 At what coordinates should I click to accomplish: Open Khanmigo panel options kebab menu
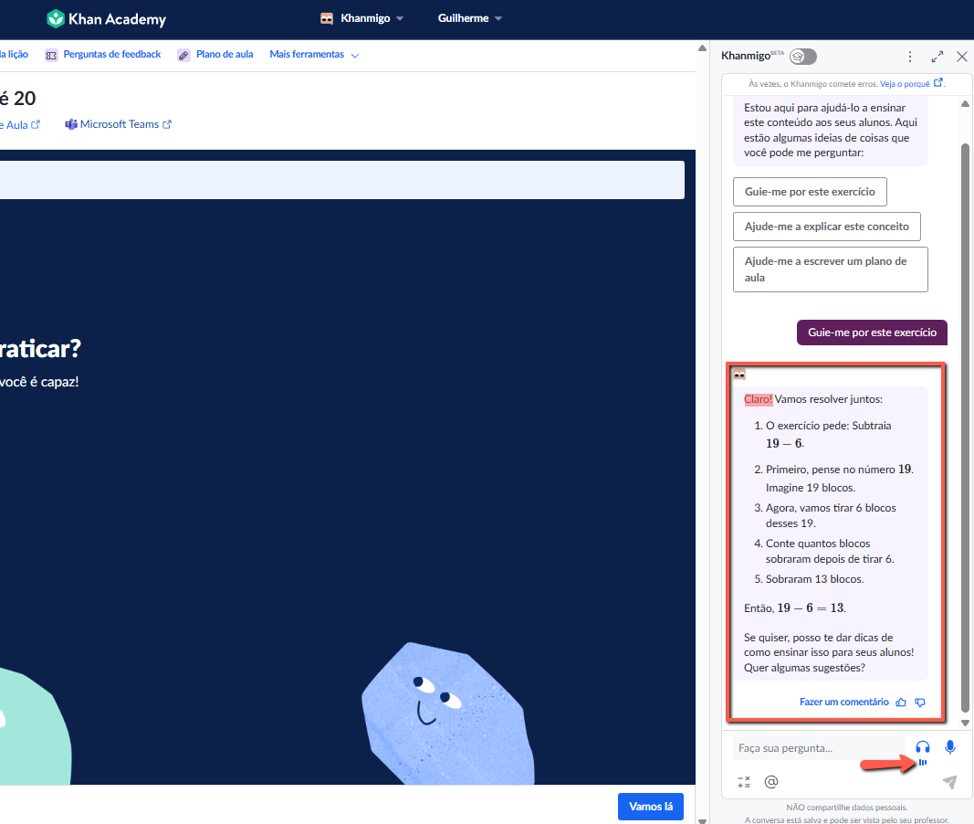[910, 57]
